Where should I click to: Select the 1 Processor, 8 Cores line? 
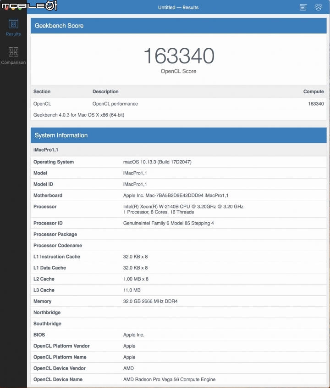pyautogui.click(x=159, y=212)
